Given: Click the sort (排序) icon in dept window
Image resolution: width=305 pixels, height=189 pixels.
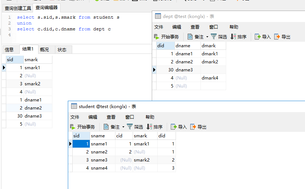Looking at the screenshot, I should (233, 37).
